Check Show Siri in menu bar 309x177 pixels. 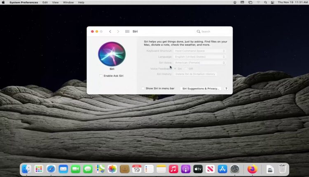coord(143,88)
